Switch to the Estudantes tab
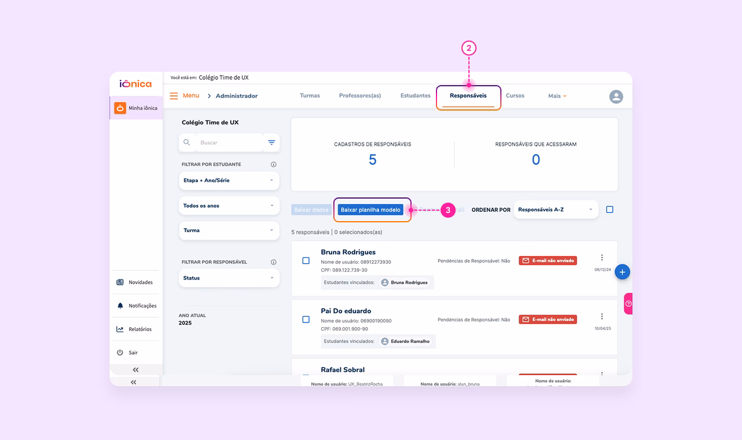This screenshot has width=742, height=440. click(x=415, y=96)
